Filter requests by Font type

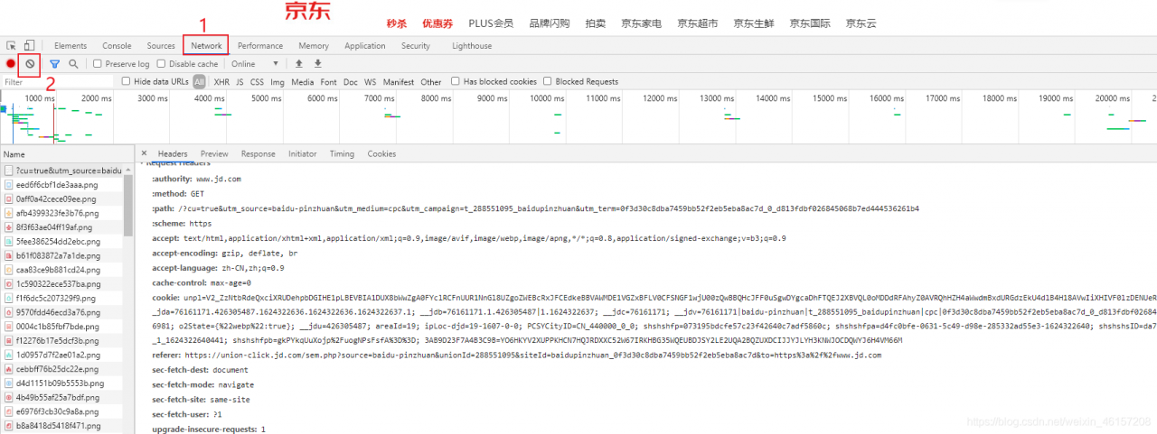click(x=329, y=81)
